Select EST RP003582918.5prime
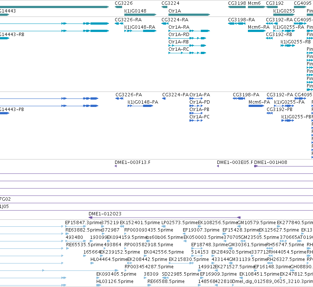Screen dimensions: 313x287 [x=149, y=245]
